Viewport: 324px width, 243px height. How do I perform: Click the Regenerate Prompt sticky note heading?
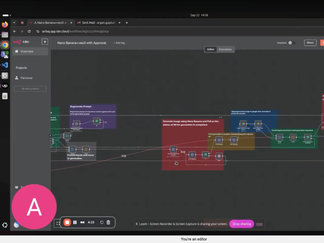pos(81,107)
